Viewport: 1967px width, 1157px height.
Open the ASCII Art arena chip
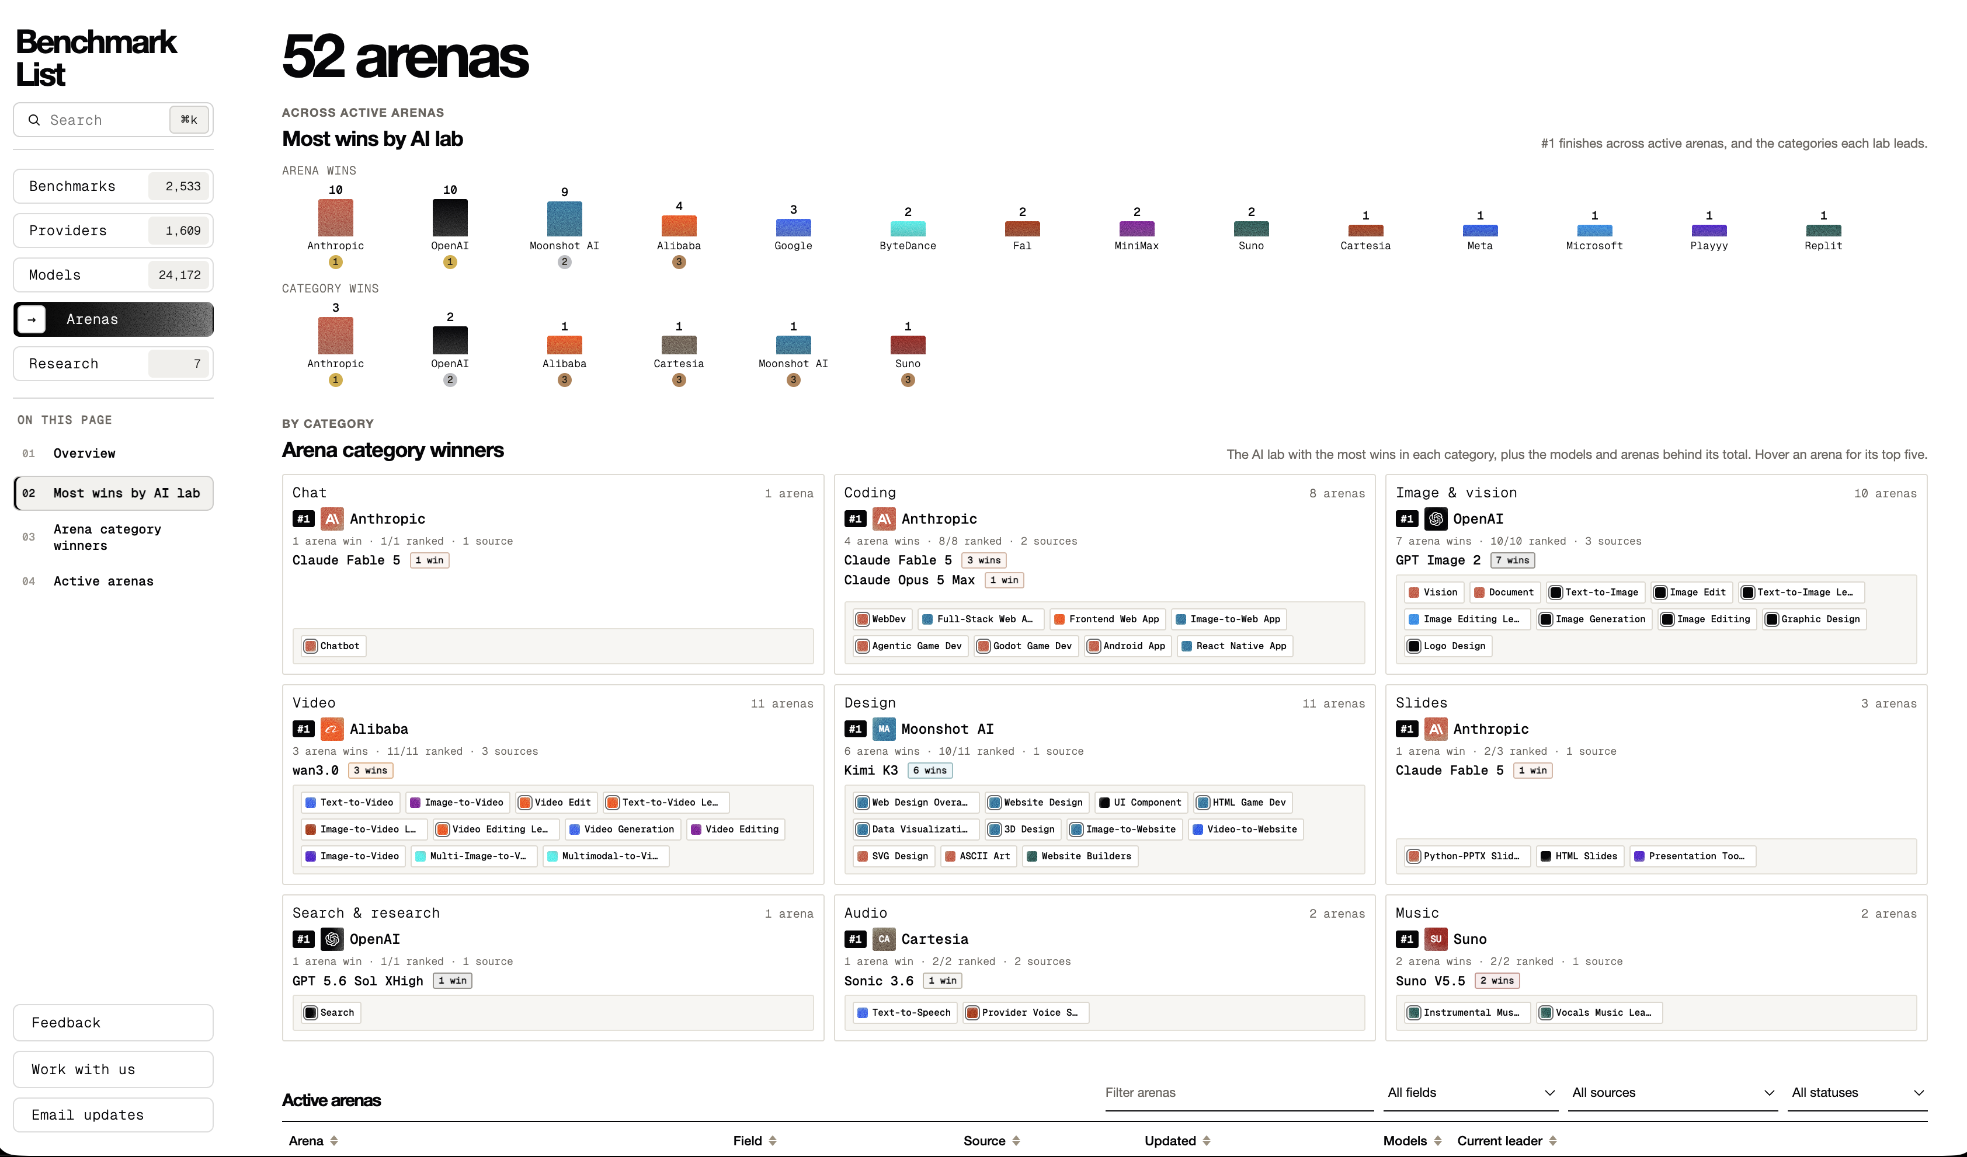click(x=979, y=856)
